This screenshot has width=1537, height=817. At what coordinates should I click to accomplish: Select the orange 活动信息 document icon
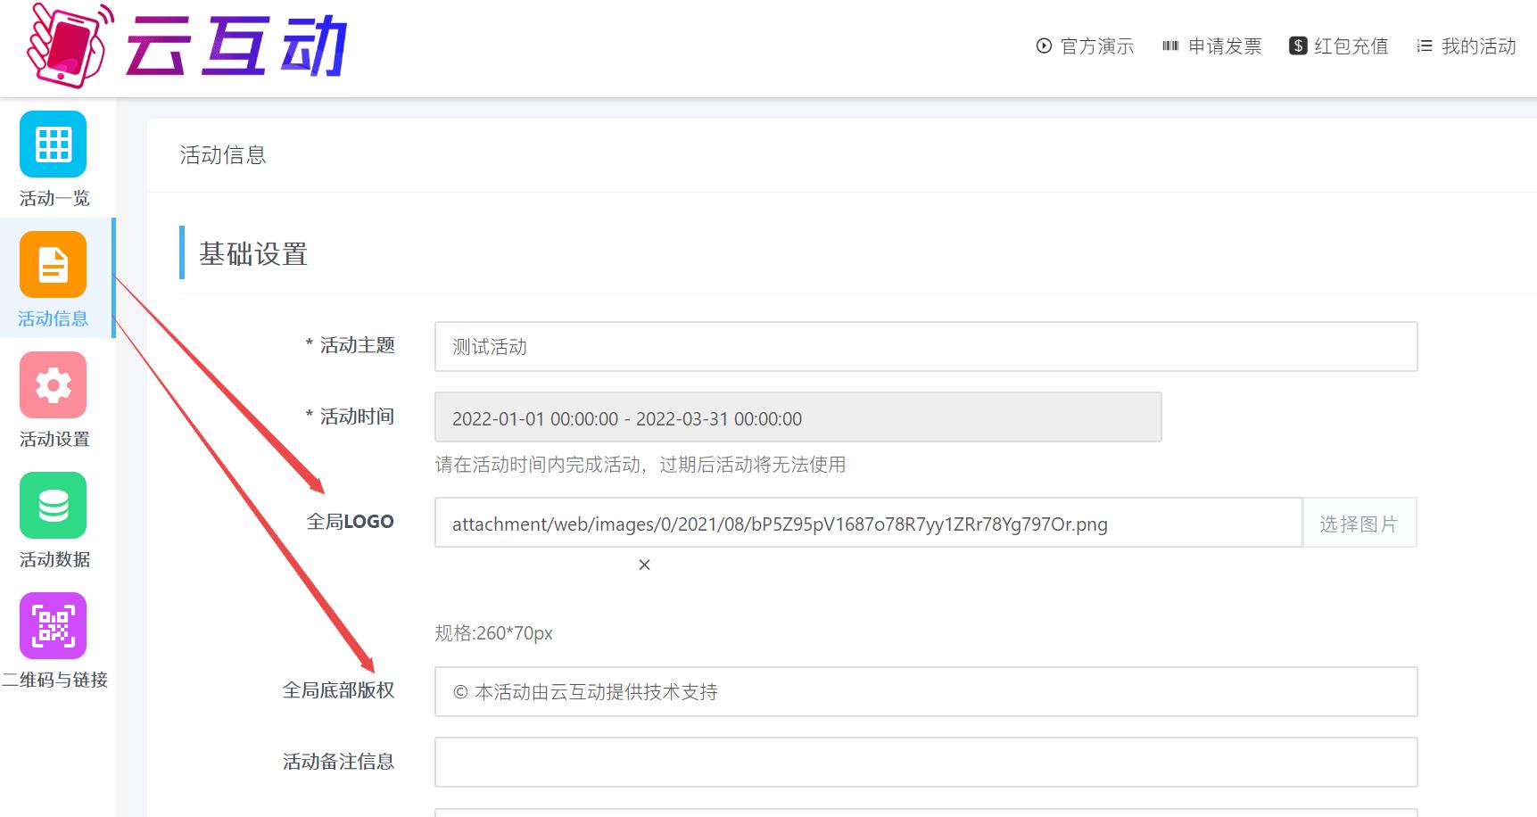(54, 265)
